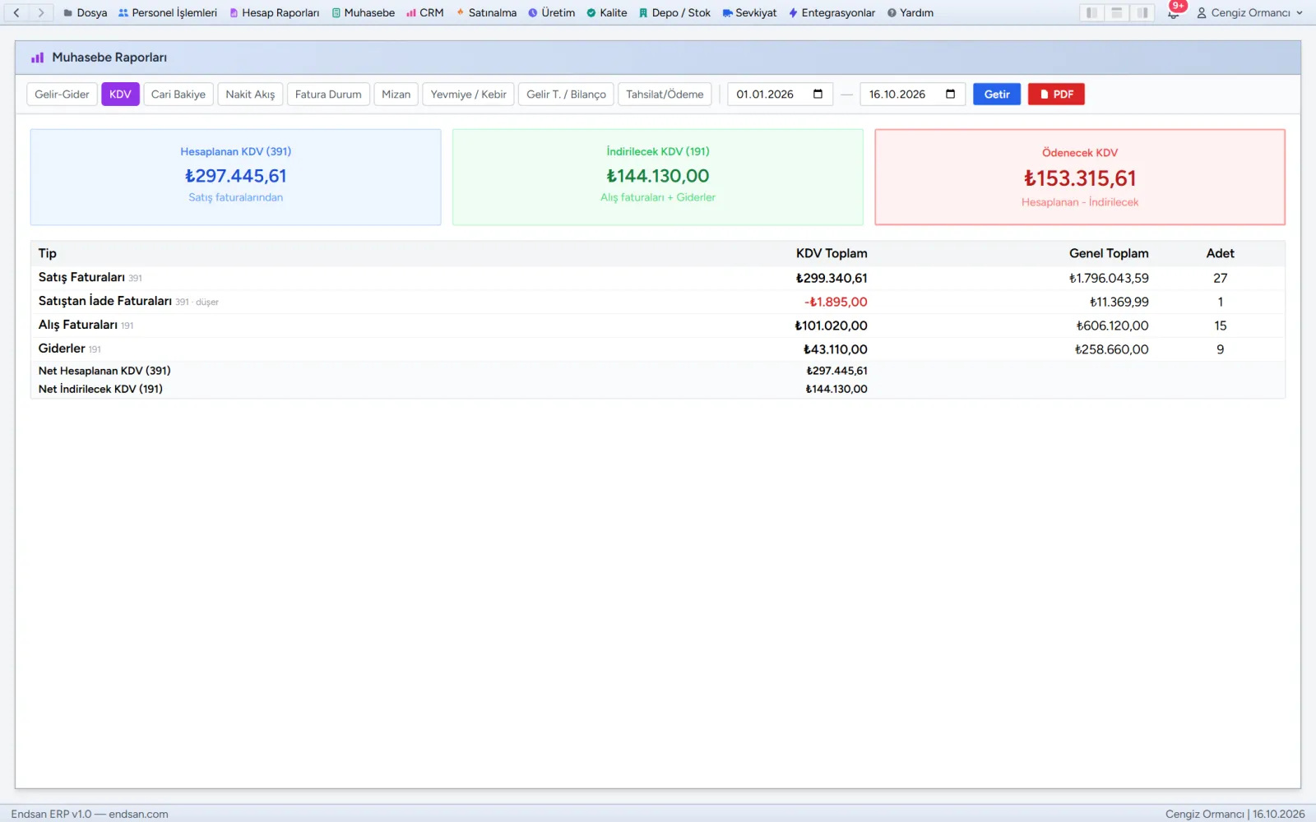This screenshot has height=822, width=1316.
Task: Switch to the Tahsilat/Ödeme tab
Action: click(x=665, y=94)
